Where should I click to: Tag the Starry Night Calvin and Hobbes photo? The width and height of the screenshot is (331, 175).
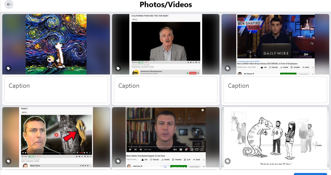tap(8, 68)
